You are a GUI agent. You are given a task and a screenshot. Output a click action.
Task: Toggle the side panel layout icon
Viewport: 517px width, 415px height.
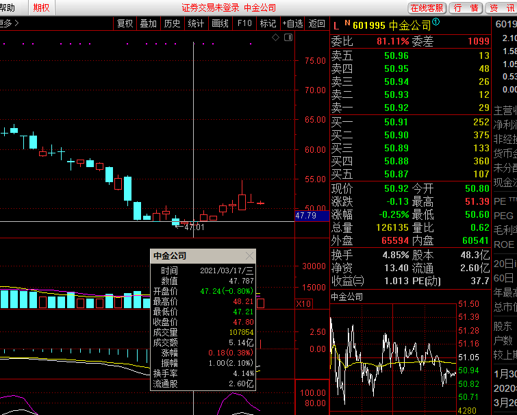coord(288,38)
